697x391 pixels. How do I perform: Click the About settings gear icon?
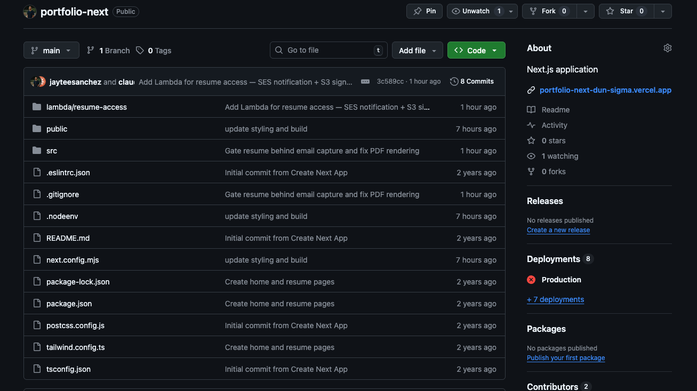point(667,48)
